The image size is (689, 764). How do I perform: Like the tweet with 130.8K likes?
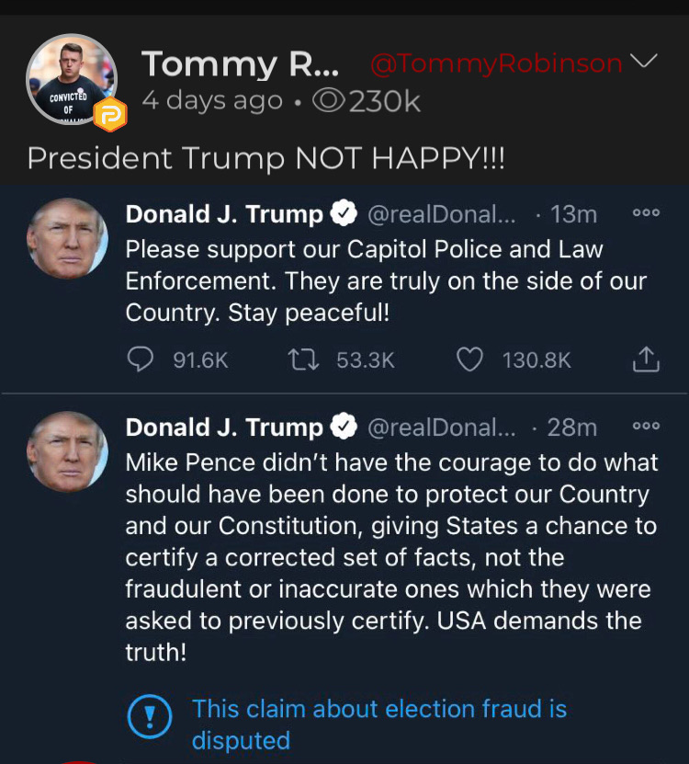469,359
